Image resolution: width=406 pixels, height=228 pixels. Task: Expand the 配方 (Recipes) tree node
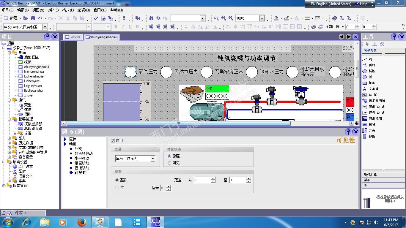tap(10, 138)
